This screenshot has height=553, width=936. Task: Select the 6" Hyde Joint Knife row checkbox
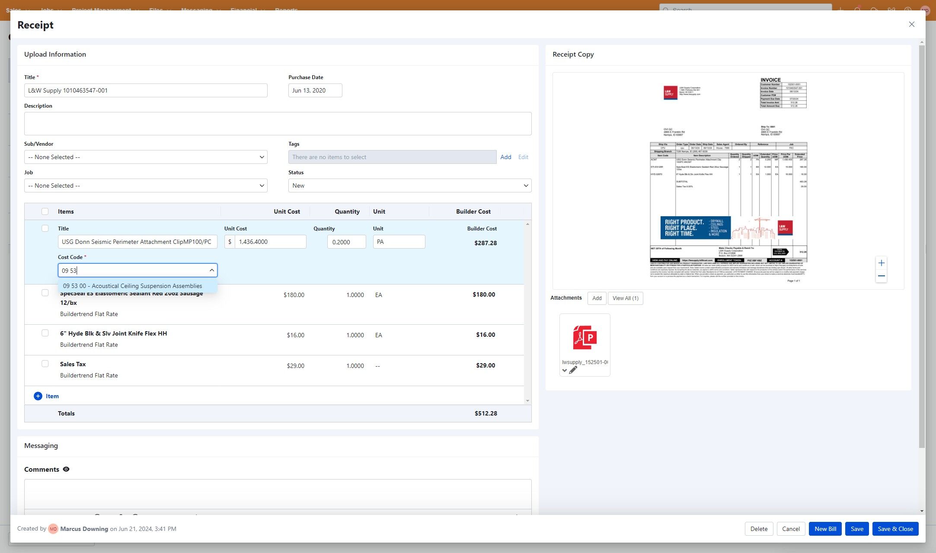[x=45, y=333]
